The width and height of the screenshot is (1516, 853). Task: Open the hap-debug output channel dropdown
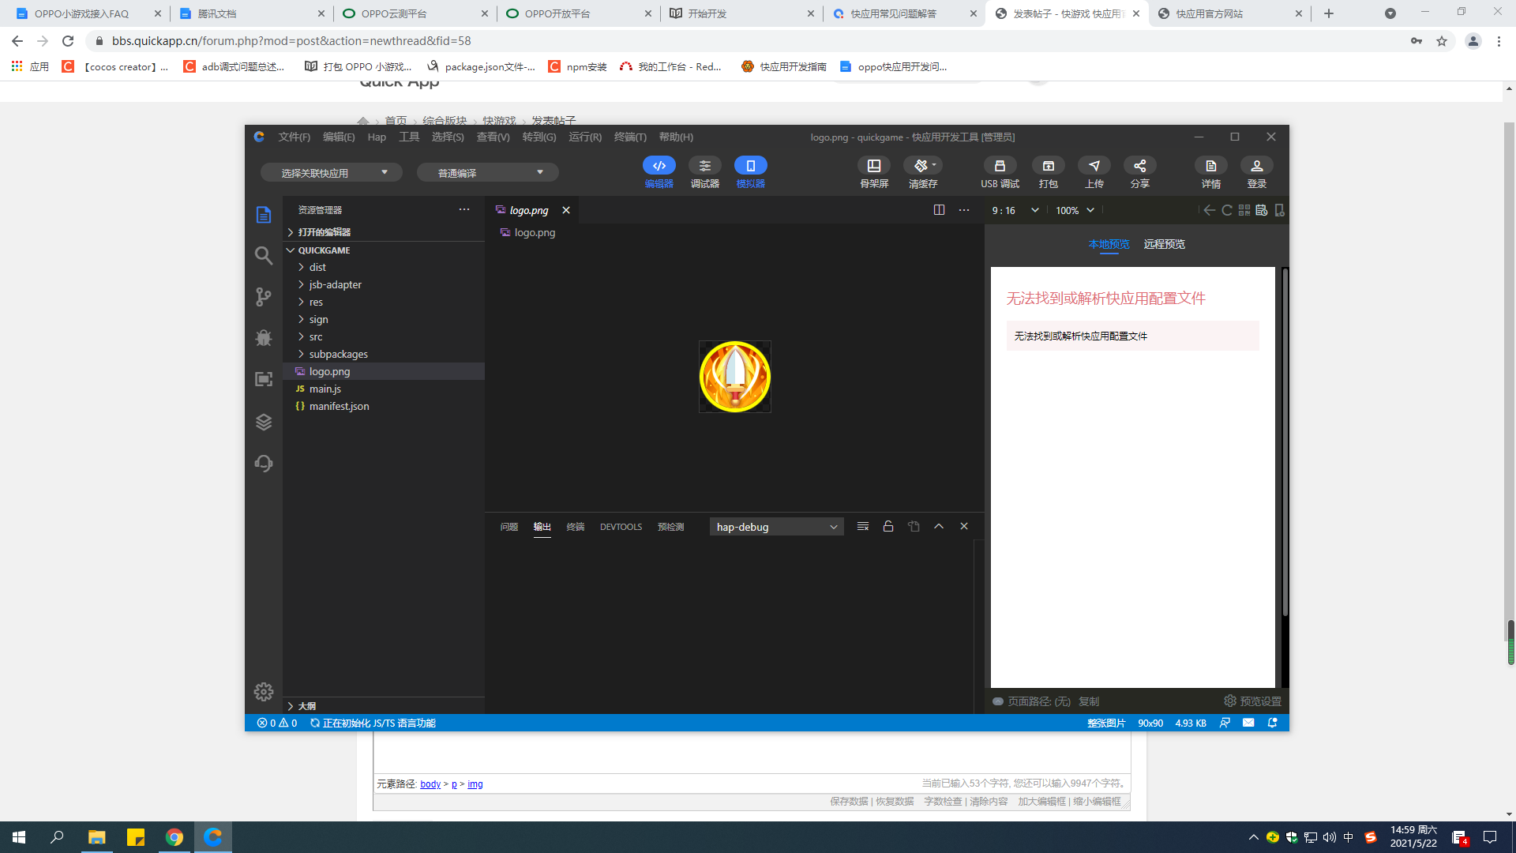point(776,527)
